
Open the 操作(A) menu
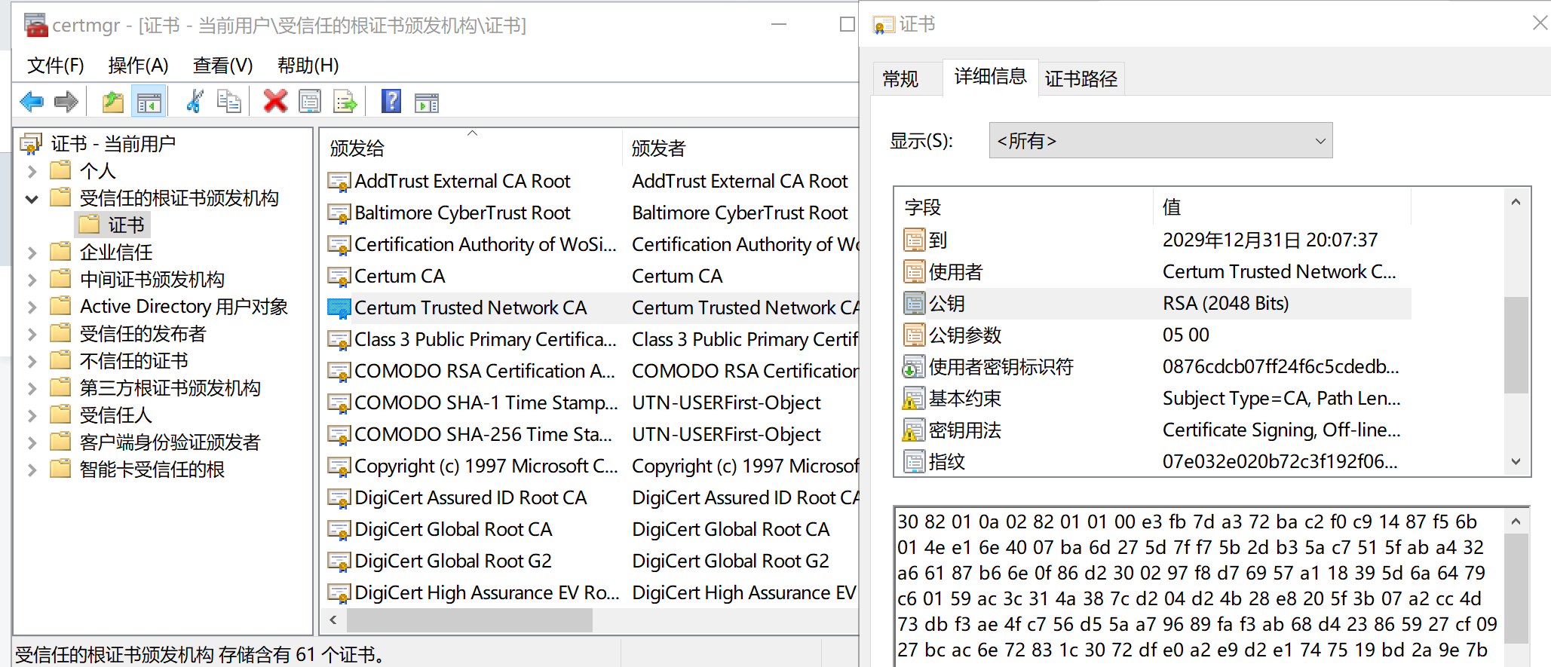click(138, 66)
